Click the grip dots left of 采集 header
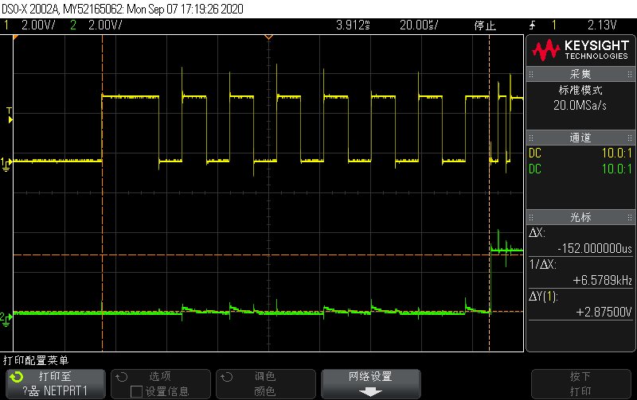Screen dimensions: 637x400 pos(531,74)
